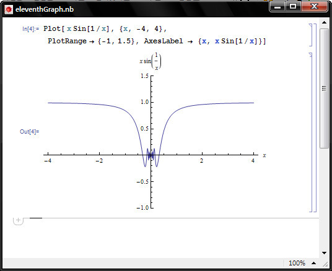This screenshot has width=332, height=271.
Task: Click inside the Plot command text
Action: click(105, 28)
